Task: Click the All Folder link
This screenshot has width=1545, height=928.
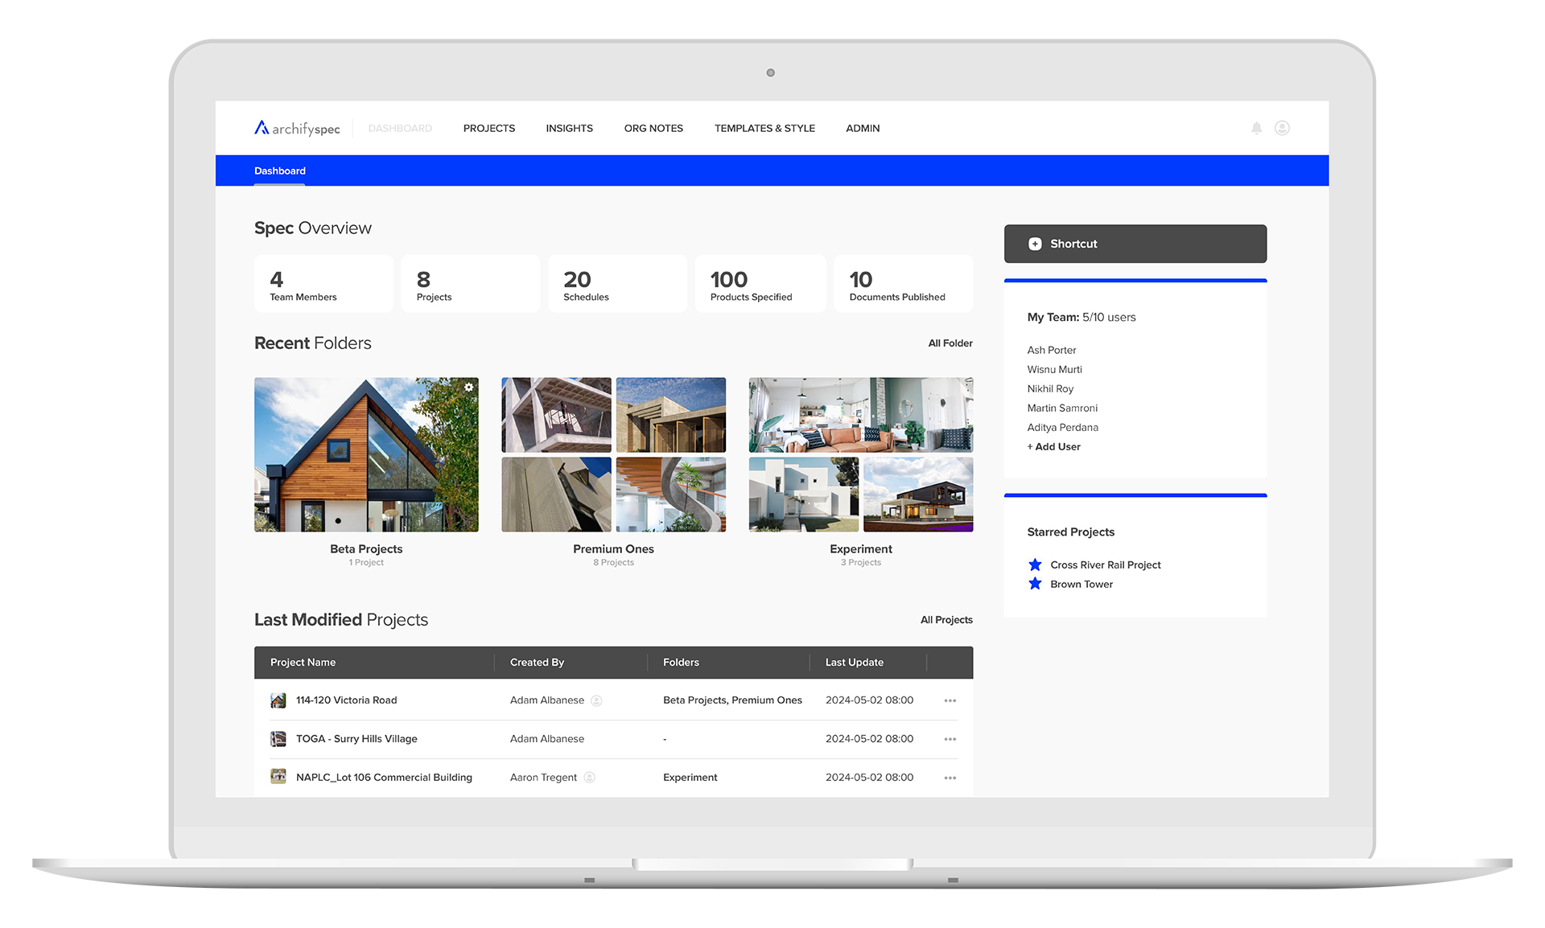Action: click(x=950, y=343)
